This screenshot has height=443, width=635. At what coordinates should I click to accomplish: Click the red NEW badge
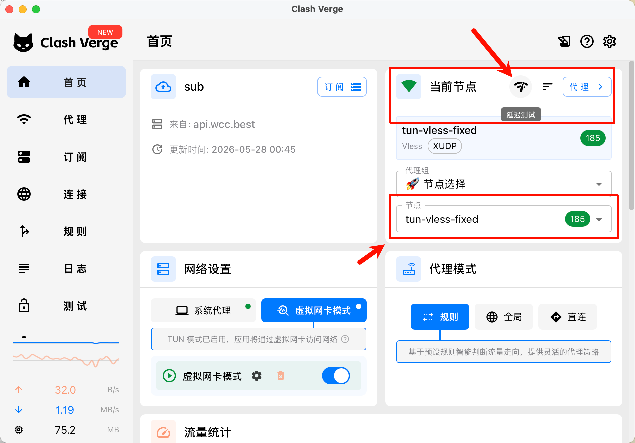105,32
